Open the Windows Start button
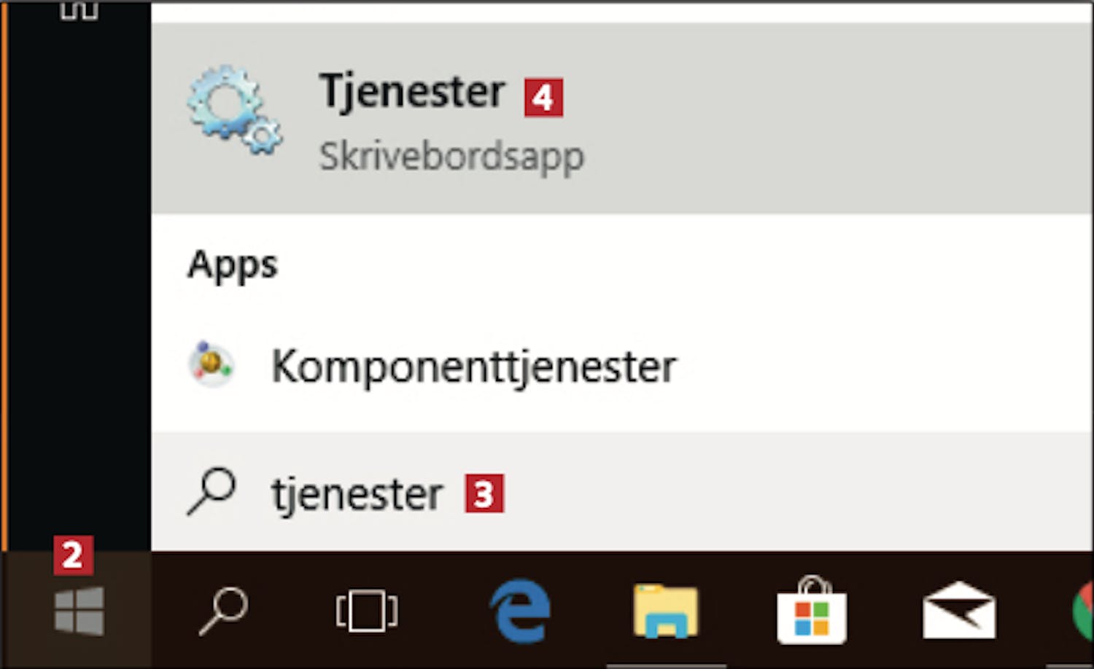Viewport: 1094px width, 669px height. 79,611
